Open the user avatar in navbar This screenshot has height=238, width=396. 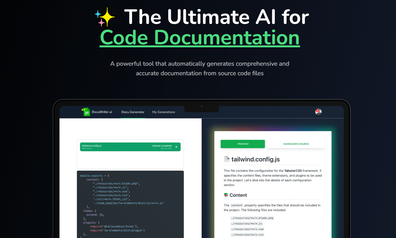coord(318,112)
